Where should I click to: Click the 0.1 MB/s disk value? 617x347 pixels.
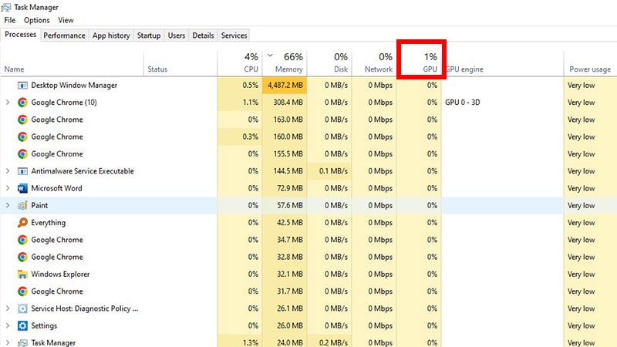point(333,171)
